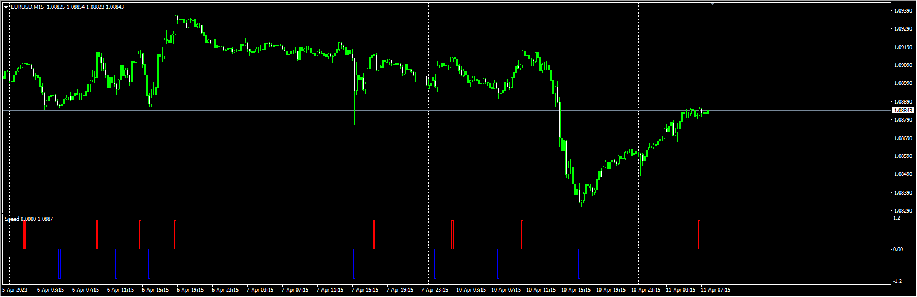The width and height of the screenshot is (917, 297).
Task: Click the red Speed bar nearest 10 Apr 11:15
Action: [x=522, y=234]
